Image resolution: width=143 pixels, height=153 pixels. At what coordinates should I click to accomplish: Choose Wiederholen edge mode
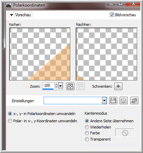tap(87, 127)
